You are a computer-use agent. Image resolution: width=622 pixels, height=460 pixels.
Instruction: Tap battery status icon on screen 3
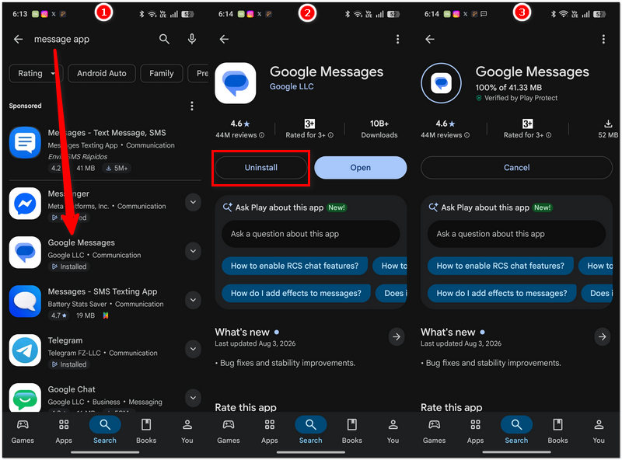(x=599, y=14)
